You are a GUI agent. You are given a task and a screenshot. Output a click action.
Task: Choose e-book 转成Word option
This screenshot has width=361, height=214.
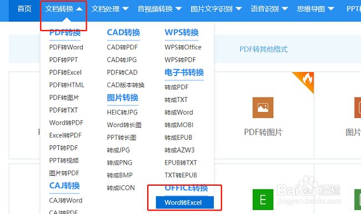179,113
